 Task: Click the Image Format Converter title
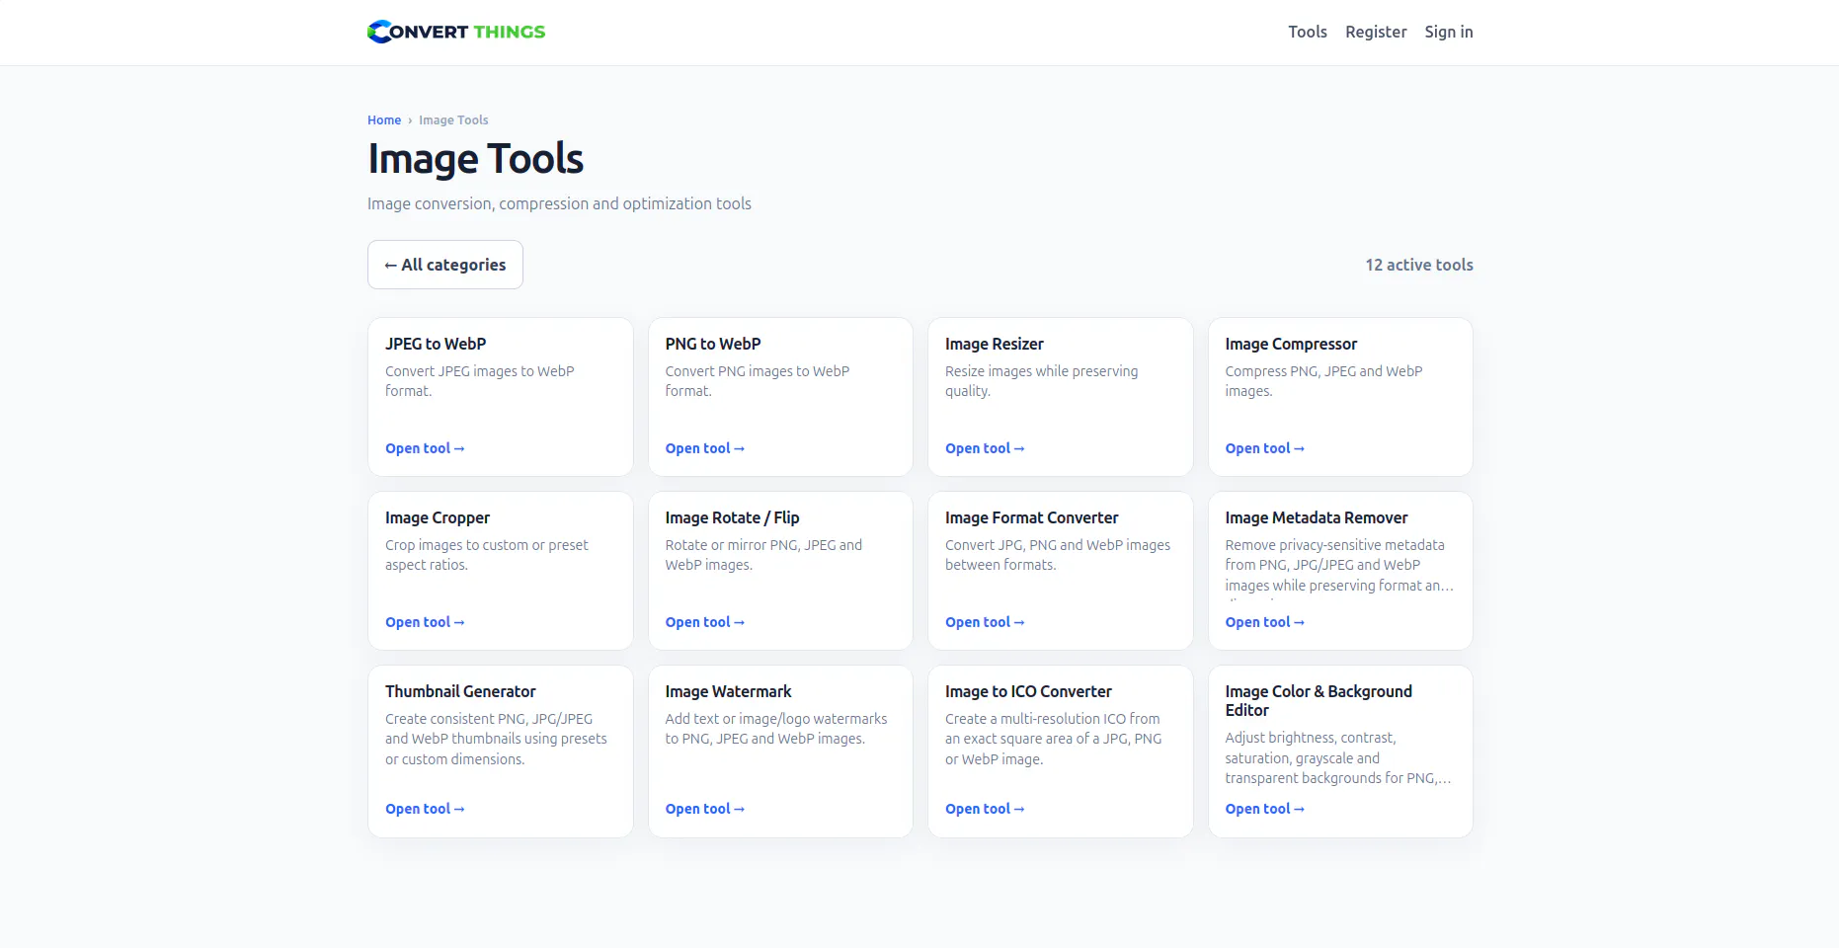[1032, 517]
